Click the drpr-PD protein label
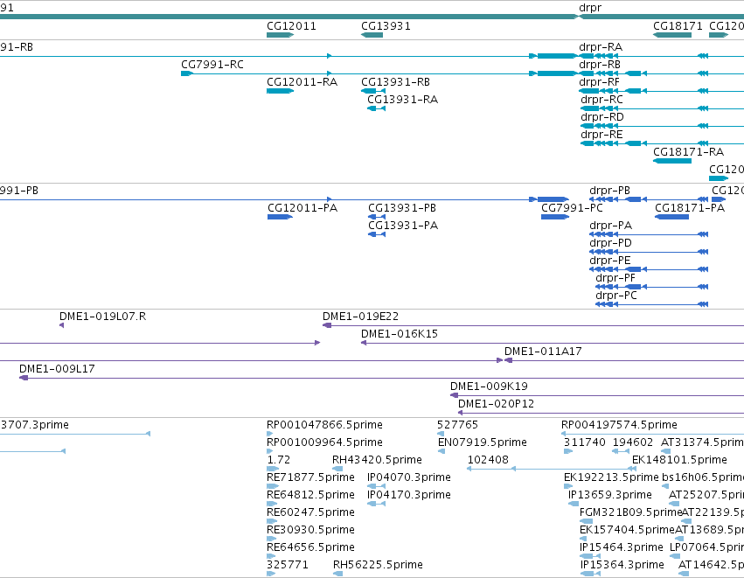Viewport: 744px width, 578px height. tap(610, 243)
